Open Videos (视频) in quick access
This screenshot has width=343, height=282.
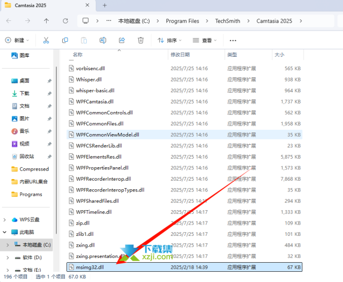click(20, 144)
